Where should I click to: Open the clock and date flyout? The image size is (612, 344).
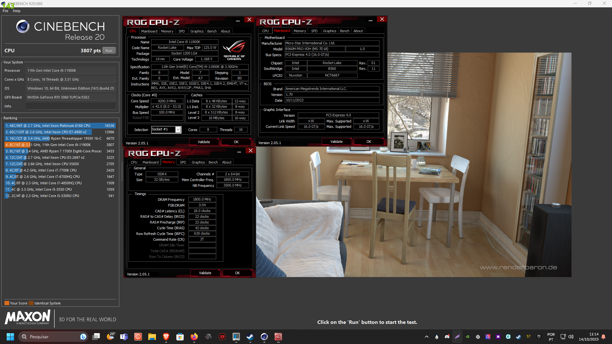589,337
